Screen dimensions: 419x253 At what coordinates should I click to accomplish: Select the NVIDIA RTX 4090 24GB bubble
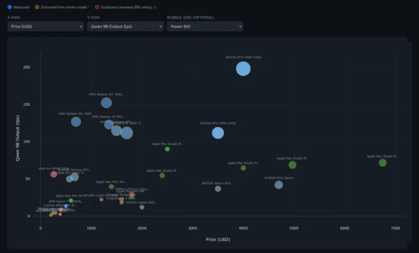[x=218, y=133]
